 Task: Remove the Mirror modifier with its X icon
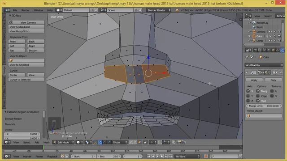(281, 72)
